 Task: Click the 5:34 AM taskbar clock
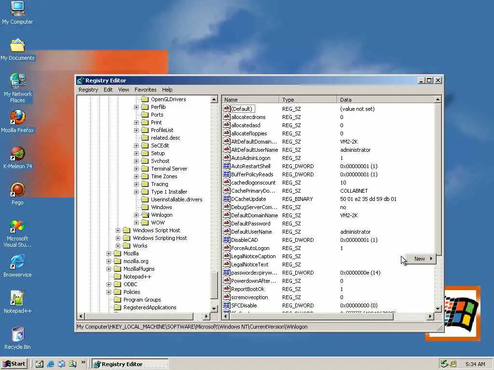click(x=475, y=364)
